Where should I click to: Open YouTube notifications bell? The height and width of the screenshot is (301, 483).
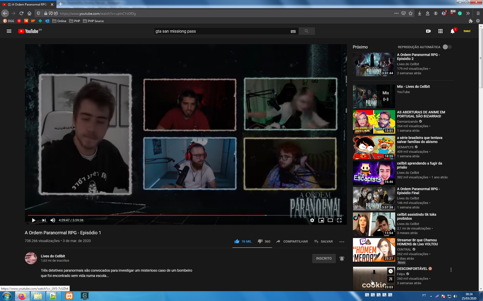452,31
